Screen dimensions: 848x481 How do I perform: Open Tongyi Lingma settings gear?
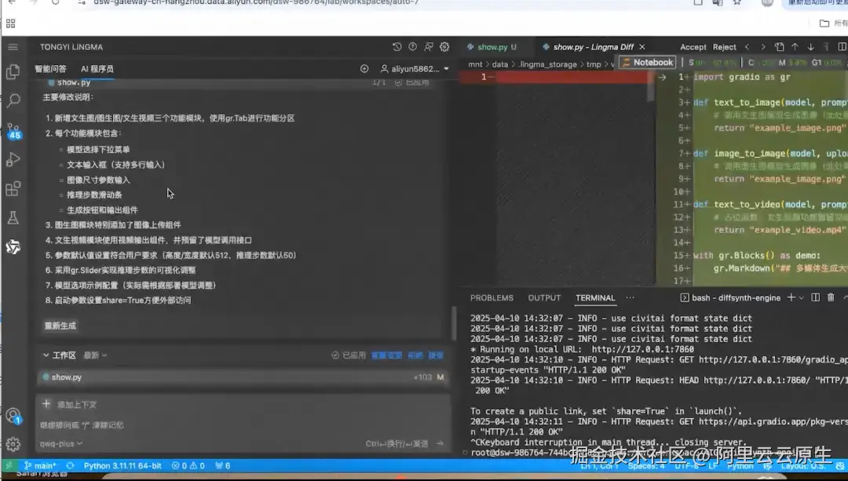[x=444, y=47]
